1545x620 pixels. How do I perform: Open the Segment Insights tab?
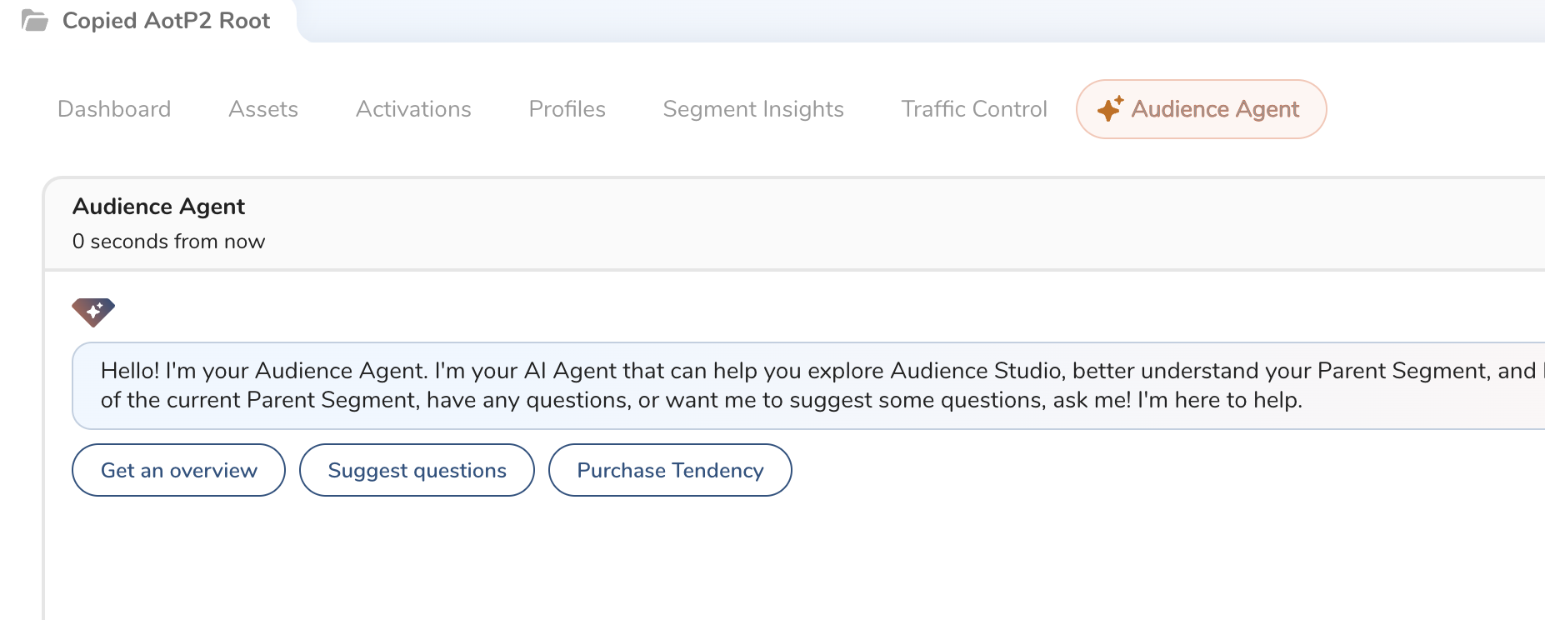[753, 109]
